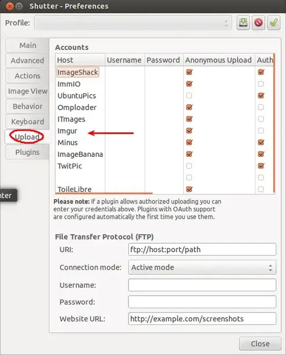Sort by Host column header
This screenshot has width=286, height=355.
pos(80,60)
